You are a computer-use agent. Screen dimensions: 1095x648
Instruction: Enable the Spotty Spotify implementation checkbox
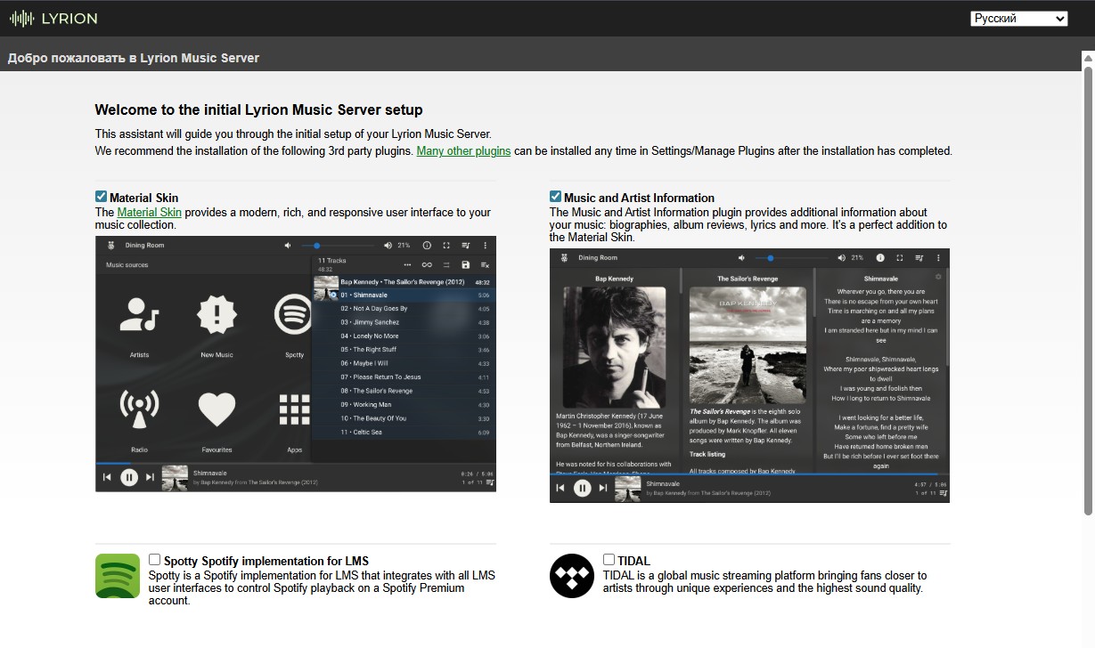155,560
